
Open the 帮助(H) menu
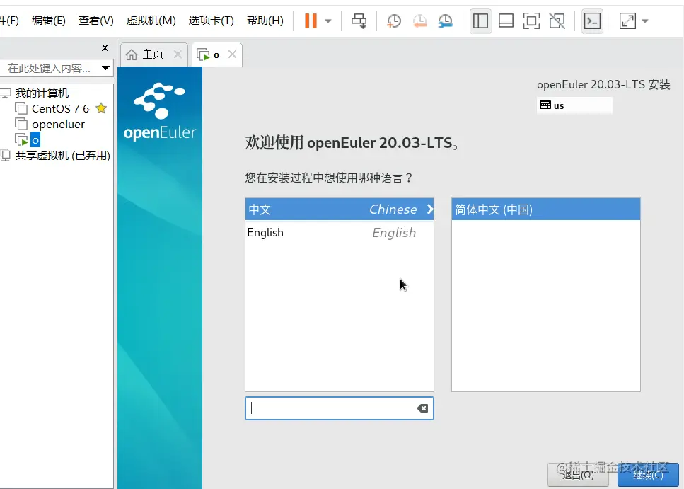coord(265,21)
